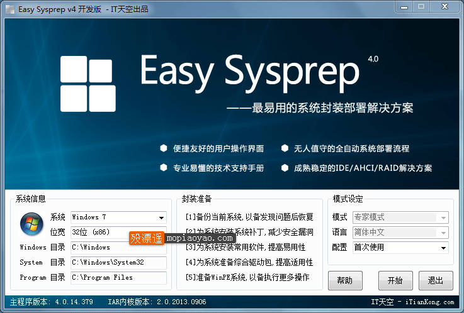
Task: Click the IT天空 - iTianKong.com status text
Action: (x=412, y=302)
